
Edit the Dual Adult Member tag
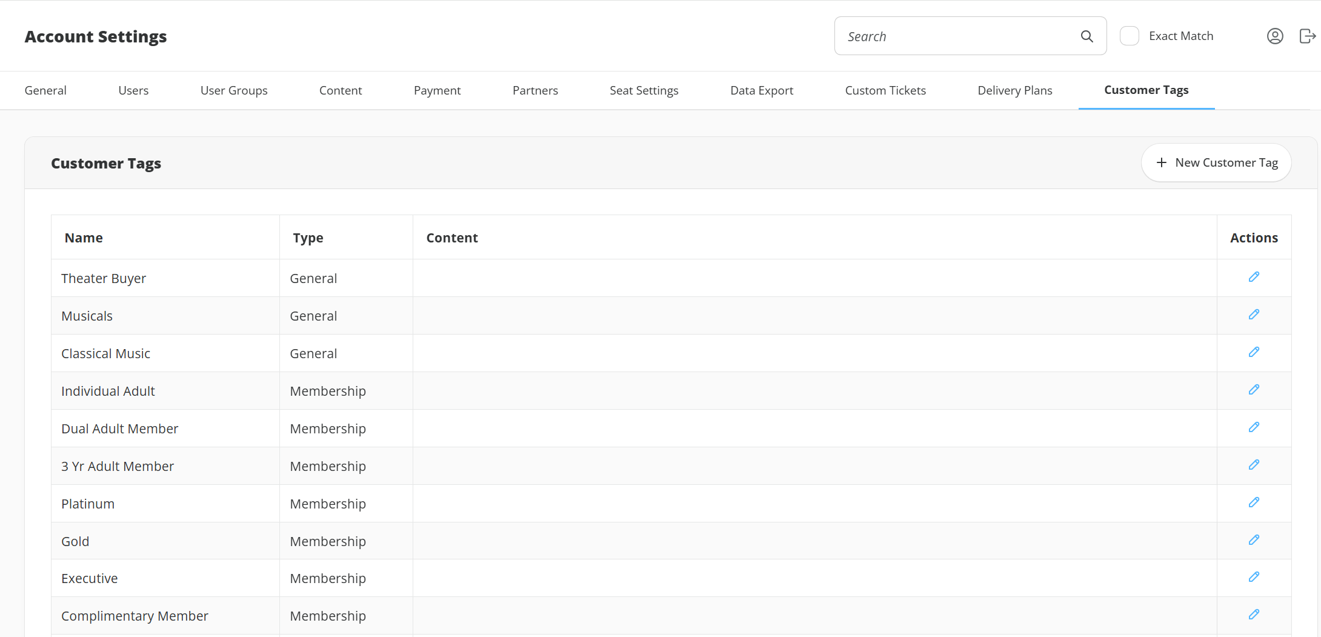pyautogui.click(x=1254, y=427)
